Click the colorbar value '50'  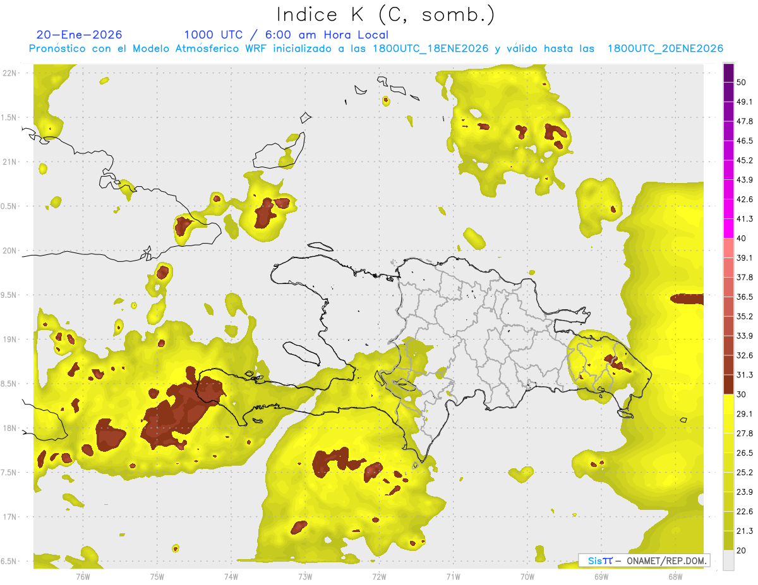(x=743, y=83)
